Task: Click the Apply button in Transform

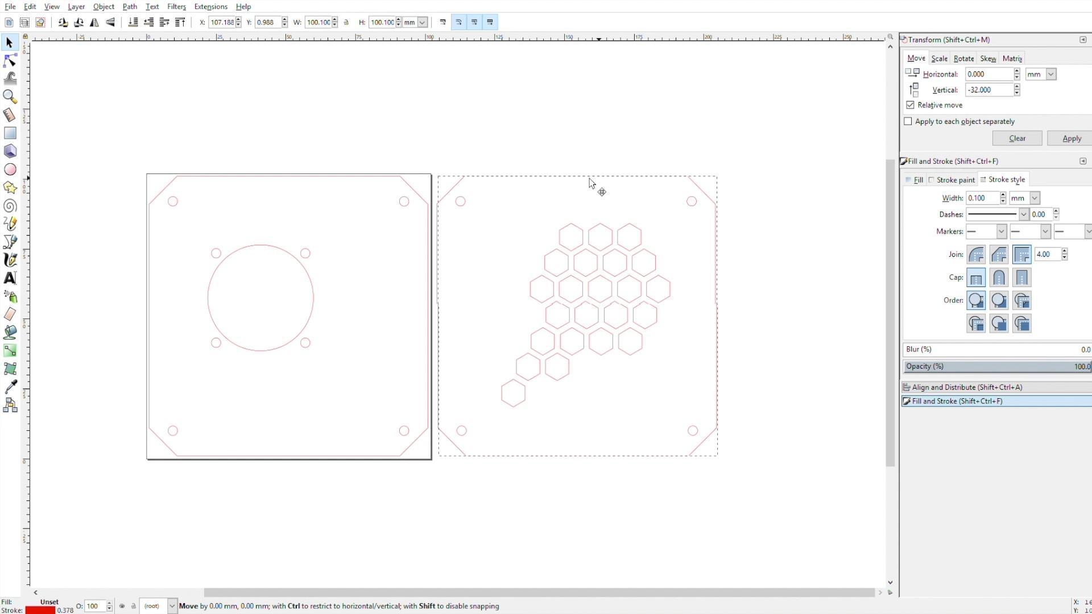Action: click(x=1071, y=138)
